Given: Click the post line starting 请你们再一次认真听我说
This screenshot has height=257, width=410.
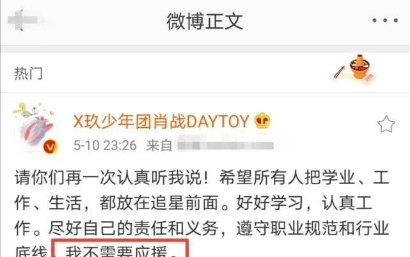Looking at the screenshot, I should tap(202, 178).
